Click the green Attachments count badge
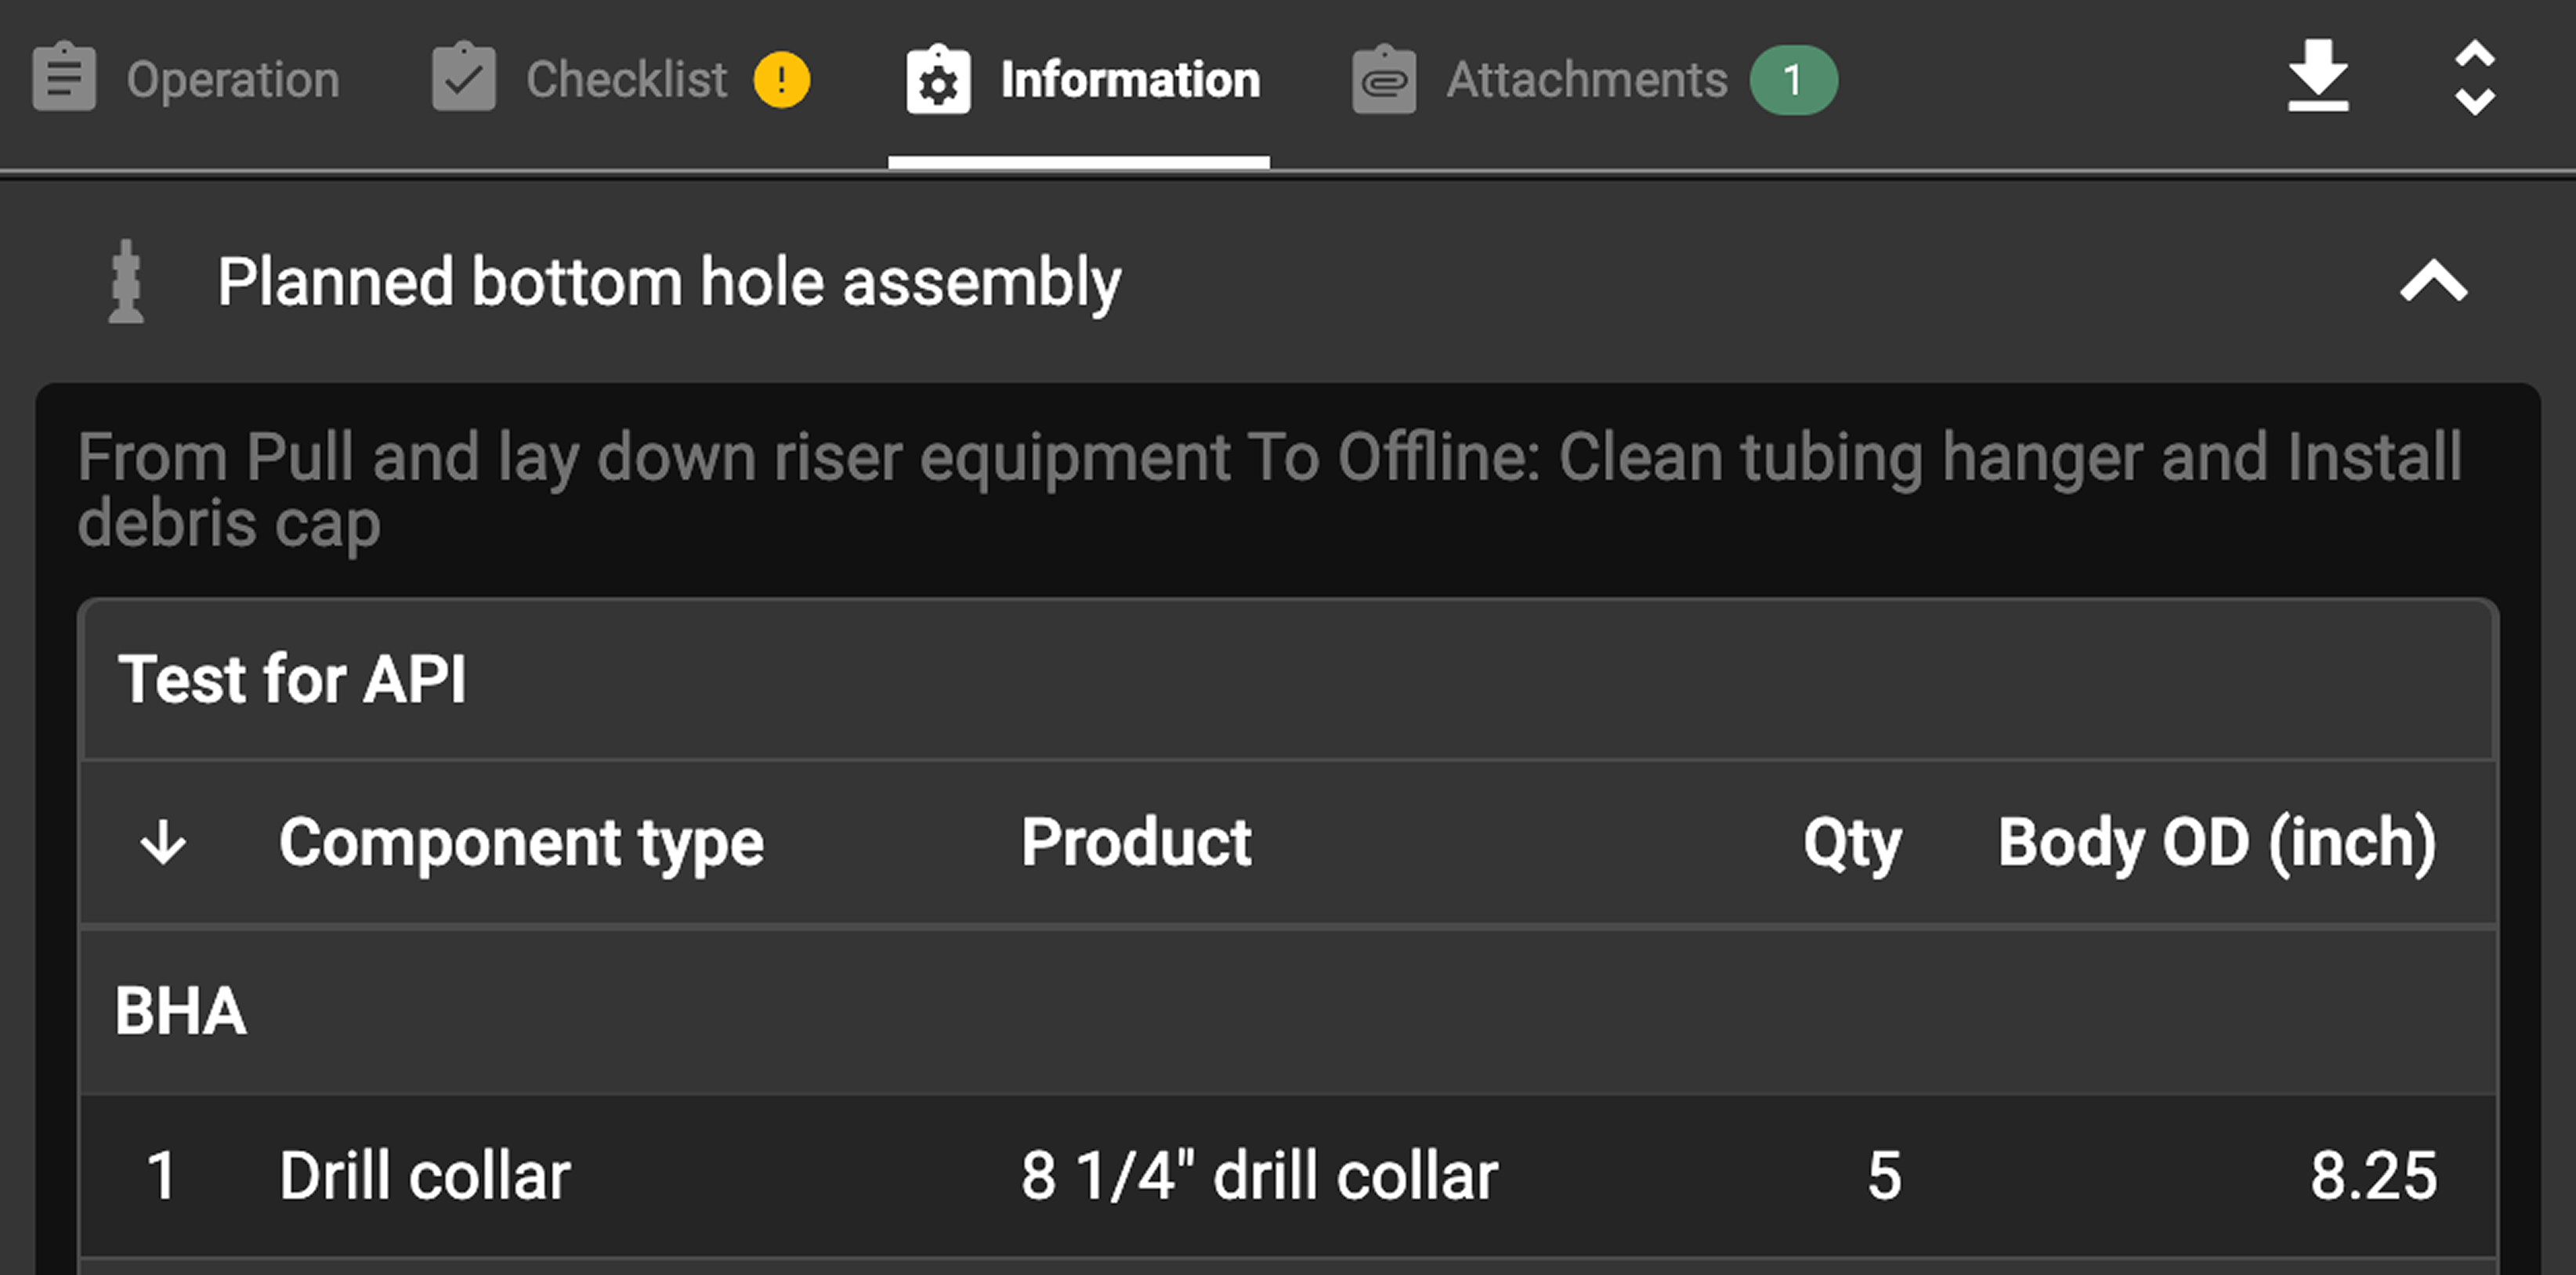 coord(1793,80)
